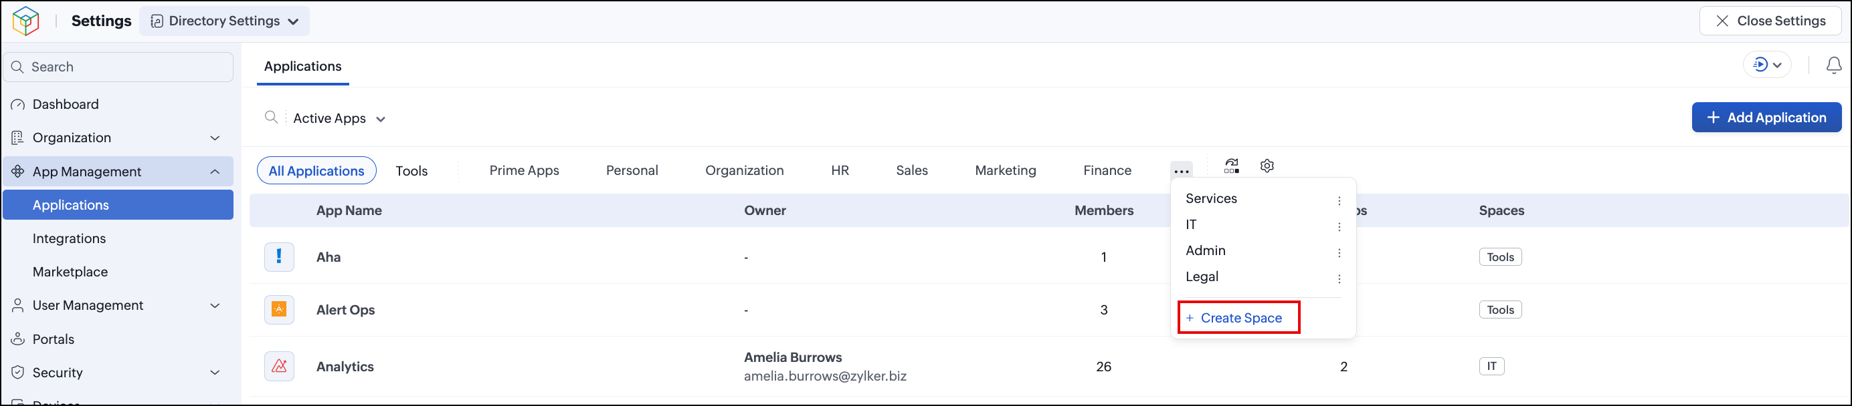Collapse the App Management section chevron
The height and width of the screenshot is (406, 1852).
click(215, 172)
